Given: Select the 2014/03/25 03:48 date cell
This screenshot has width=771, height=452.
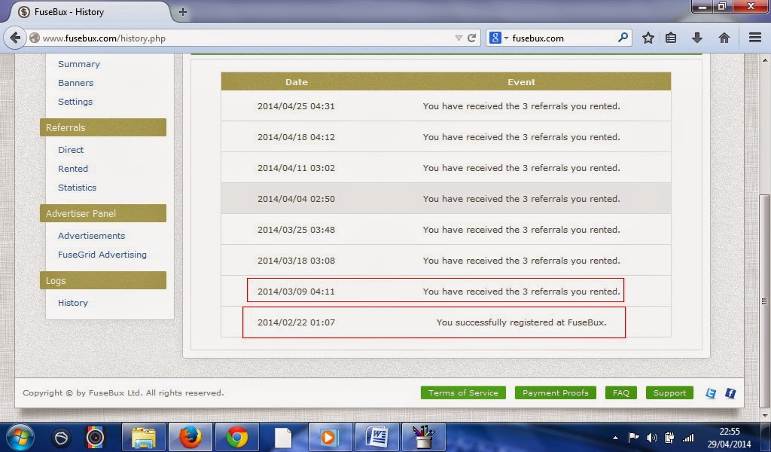Looking at the screenshot, I should pos(296,229).
